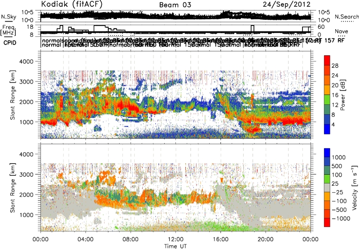This screenshot has height=249, width=359.
Task: Click the 'Slant Range [km]' label of the power panel
Action: point(13,95)
